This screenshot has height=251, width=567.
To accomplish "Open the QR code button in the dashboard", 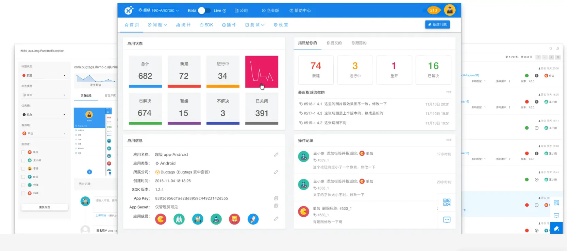I will click(x=447, y=202).
